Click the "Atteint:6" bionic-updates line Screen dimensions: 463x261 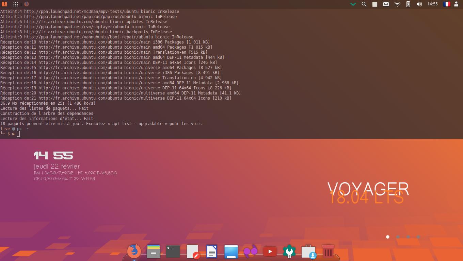[84, 22]
